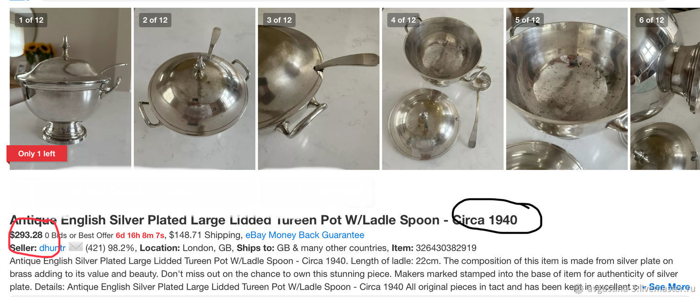Viewport: 700px width, 297px height.
Task: Click the red 6d 16h time remaining countdown
Action: coord(140,235)
